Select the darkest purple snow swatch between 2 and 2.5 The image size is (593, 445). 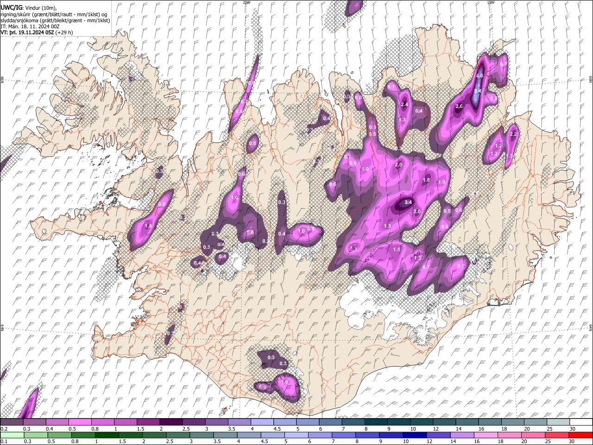pyautogui.click(x=170, y=422)
